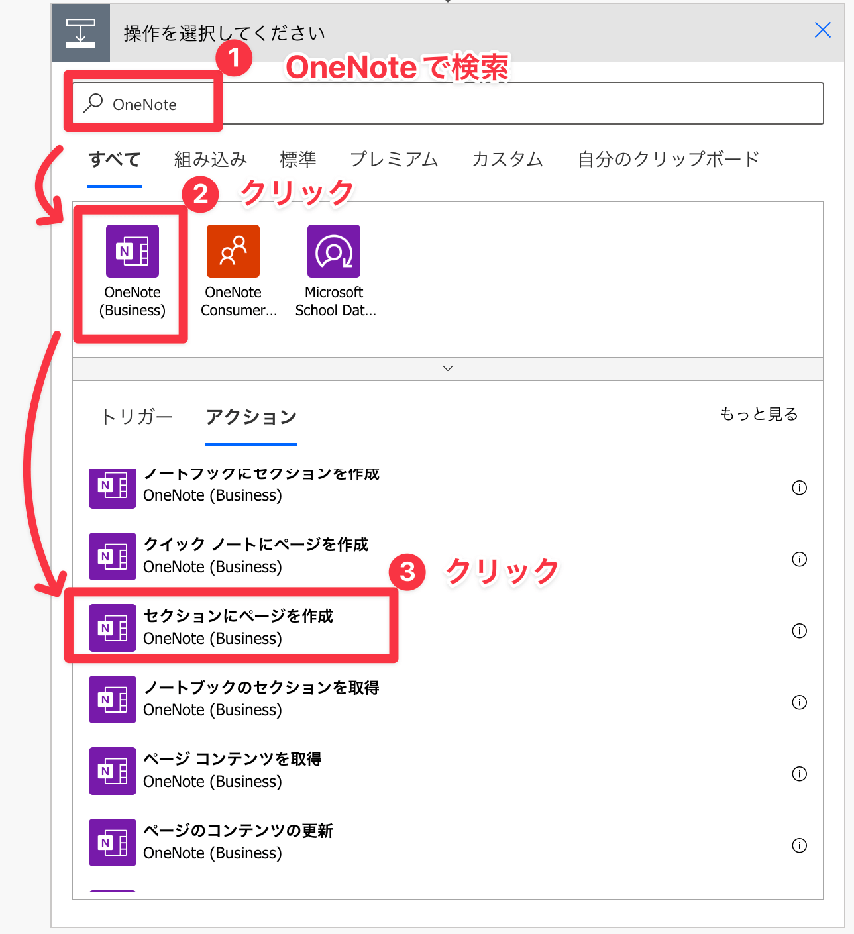Click the Microsoft School Dat... label

335,301
